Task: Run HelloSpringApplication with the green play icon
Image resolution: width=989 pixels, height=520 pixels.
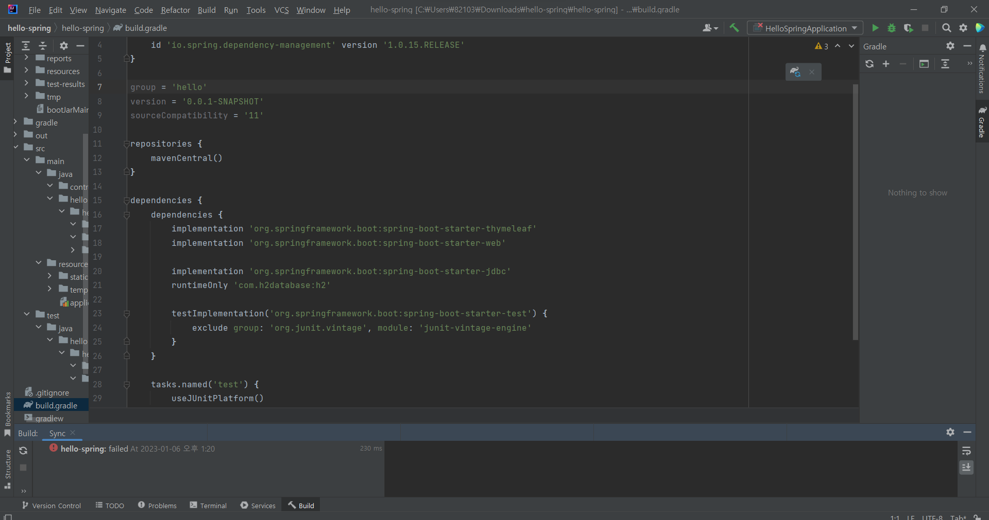Action: [875, 28]
